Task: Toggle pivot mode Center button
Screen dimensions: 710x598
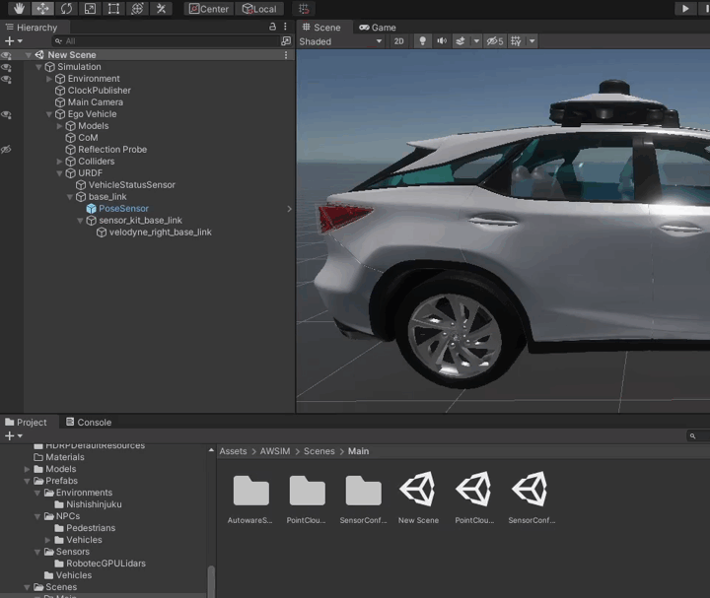Action: pyautogui.click(x=209, y=9)
